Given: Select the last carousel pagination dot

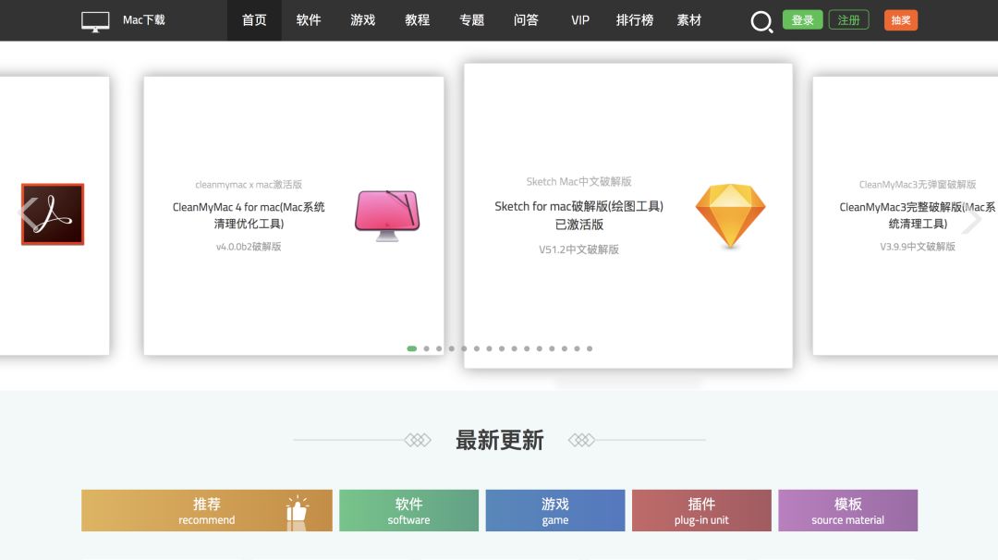Looking at the screenshot, I should (x=590, y=348).
